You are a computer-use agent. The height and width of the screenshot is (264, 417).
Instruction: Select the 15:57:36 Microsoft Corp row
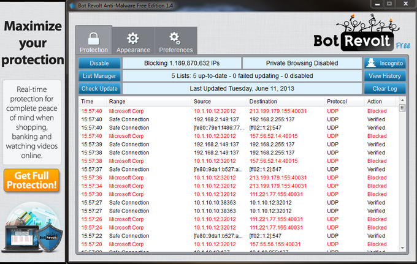pyautogui.click(x=239, y=178)
